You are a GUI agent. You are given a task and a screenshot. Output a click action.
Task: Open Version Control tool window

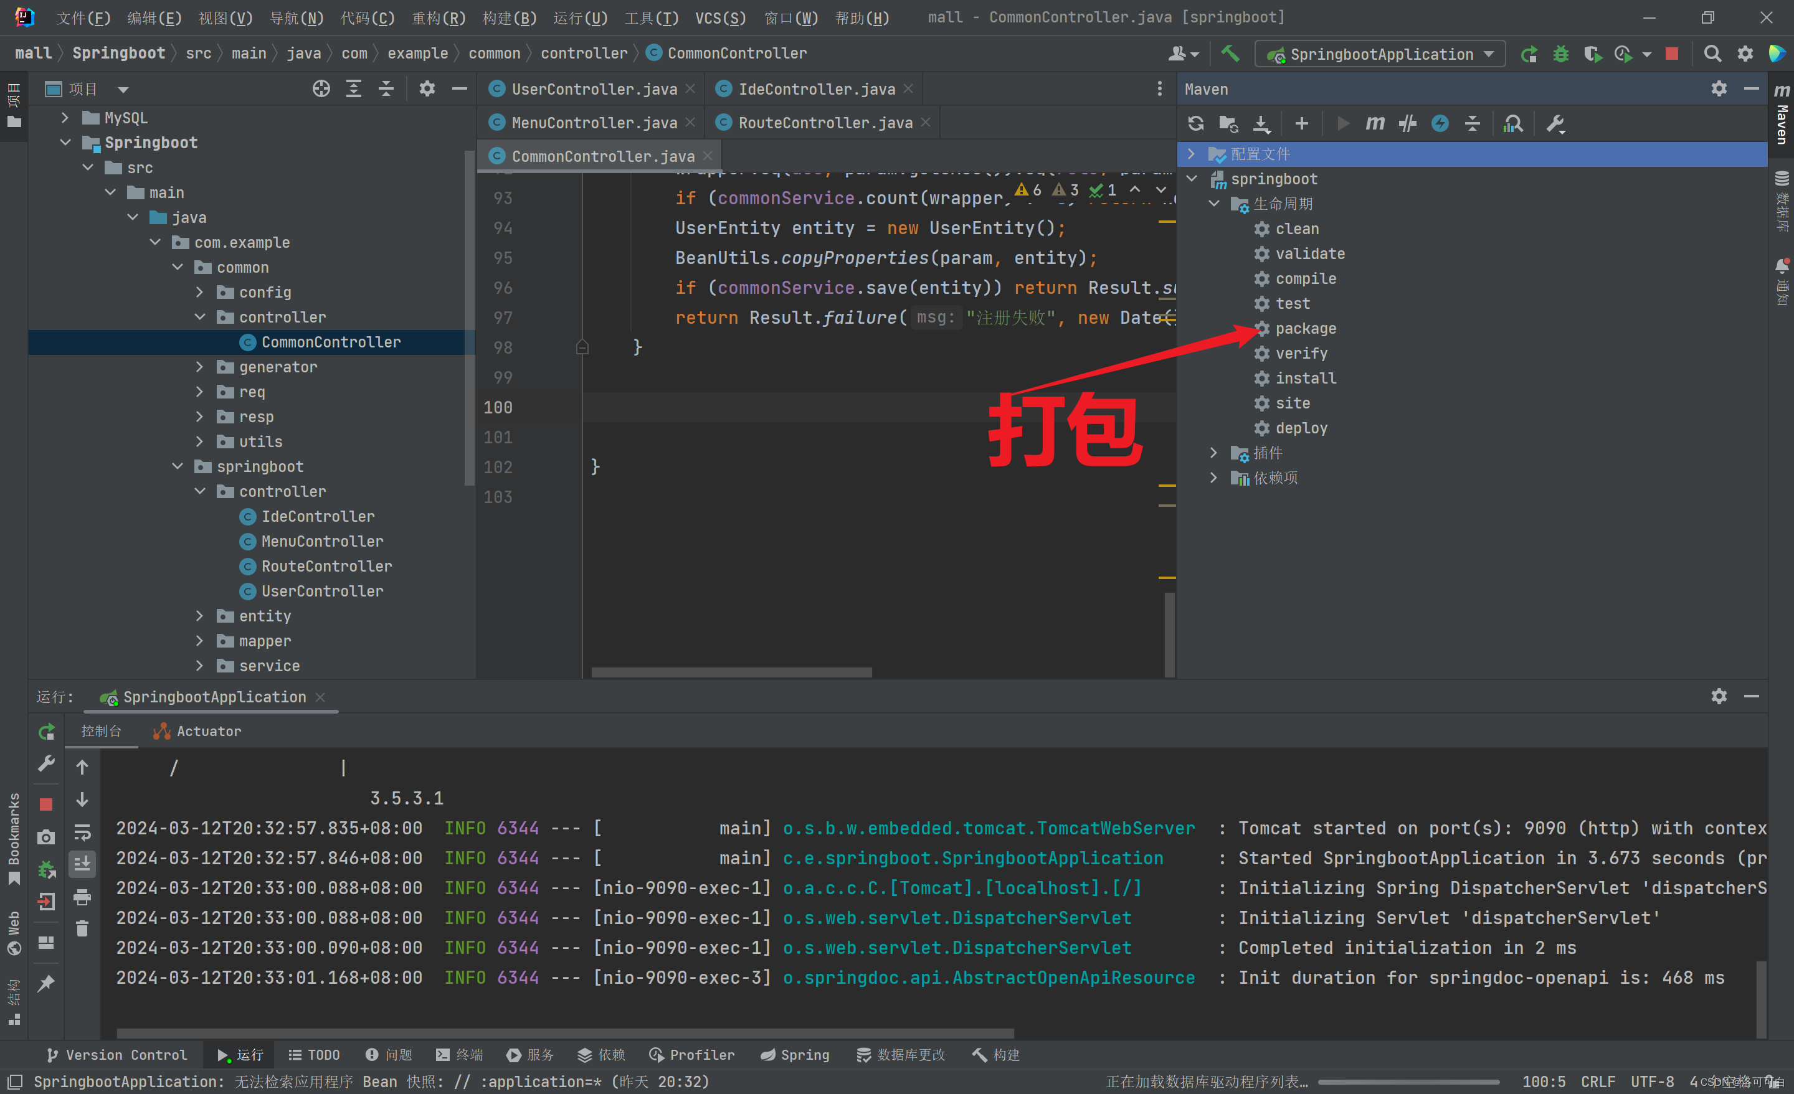tap(116, 1055)
